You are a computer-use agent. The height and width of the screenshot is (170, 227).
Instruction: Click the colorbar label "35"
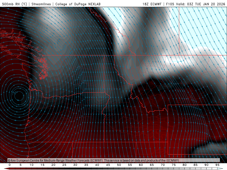tap(86, 165)
